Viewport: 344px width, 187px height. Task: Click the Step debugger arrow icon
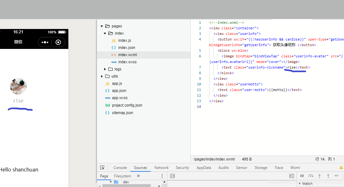[337, 175]
